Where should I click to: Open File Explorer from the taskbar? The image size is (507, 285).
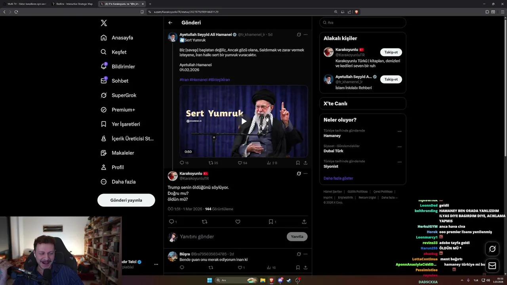(263, 280)
